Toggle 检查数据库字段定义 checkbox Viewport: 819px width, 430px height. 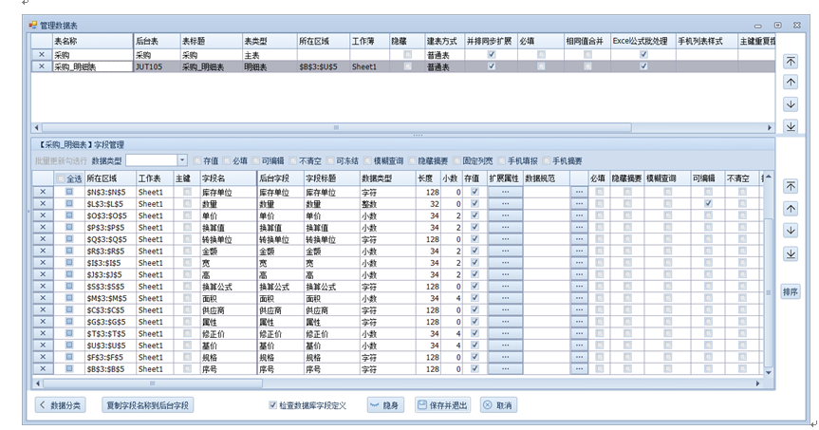(273, 405)
